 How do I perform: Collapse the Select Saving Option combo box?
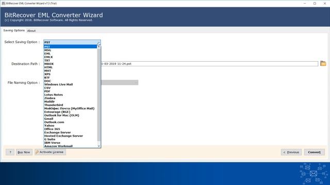point(72,42)
